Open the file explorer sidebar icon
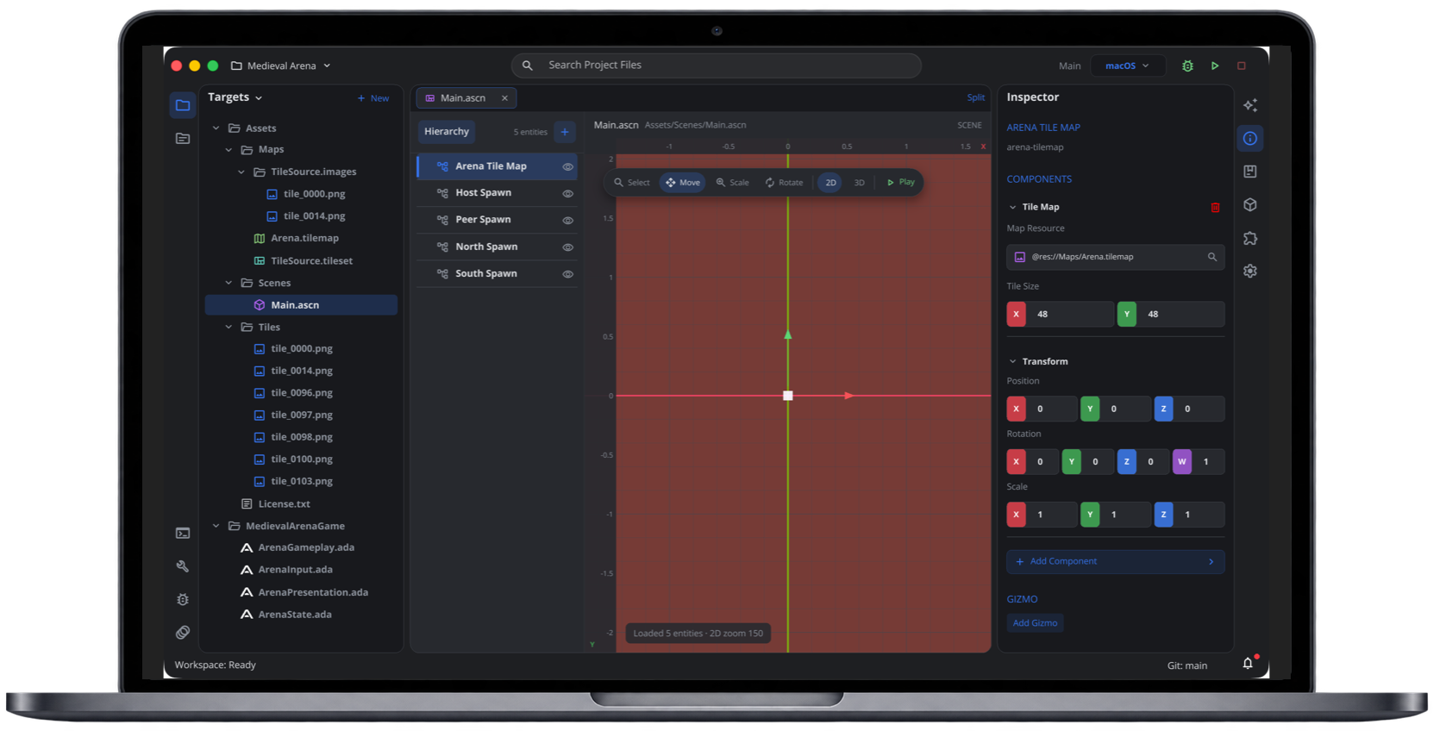 (183, 105)
